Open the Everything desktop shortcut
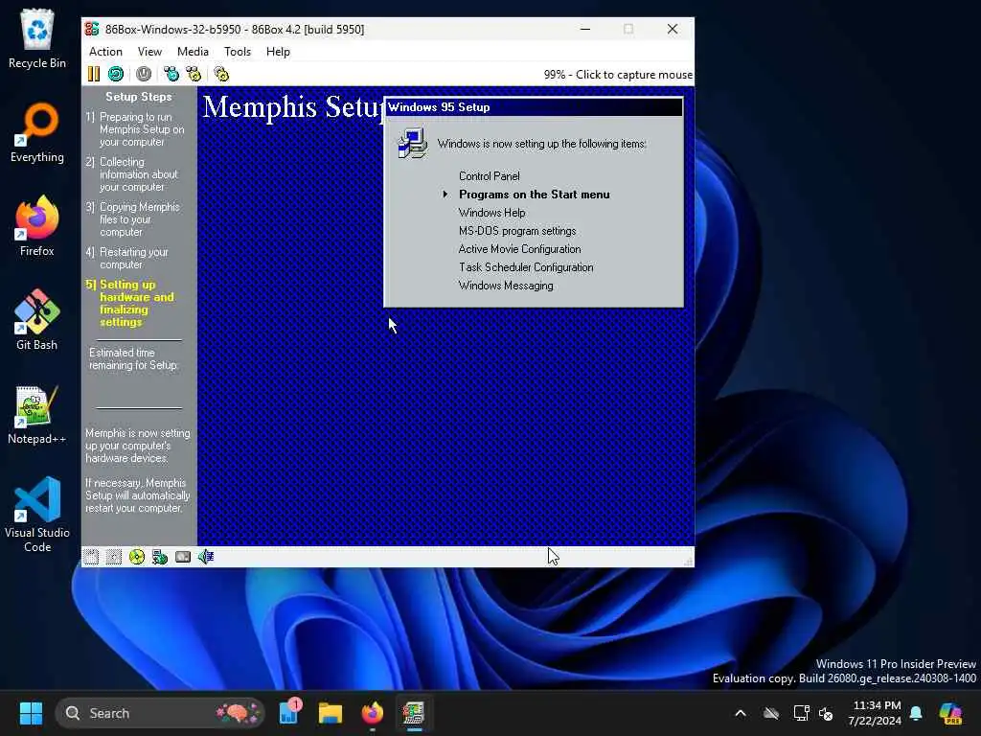Image resolution: width=981 pixels, height=736 pixels. [x=37, y=132]
